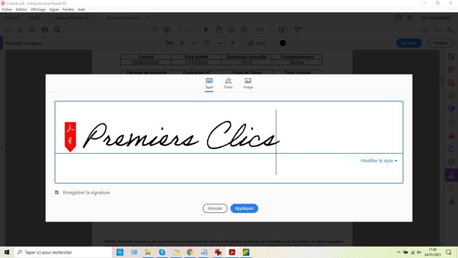
Task: Switch to Manuel Brother document tab
Action: click(74, 18)
